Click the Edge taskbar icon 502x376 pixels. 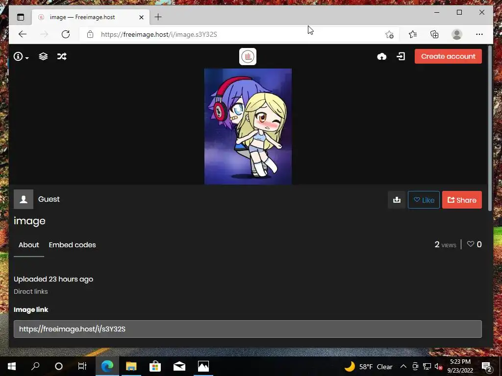click(107, 366)
